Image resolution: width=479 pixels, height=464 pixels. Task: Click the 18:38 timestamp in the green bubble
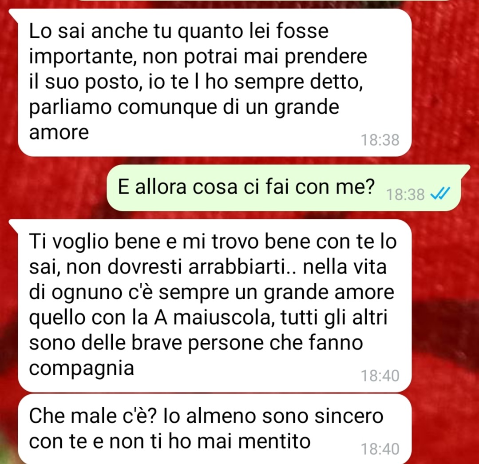click(x=405, y=194)
